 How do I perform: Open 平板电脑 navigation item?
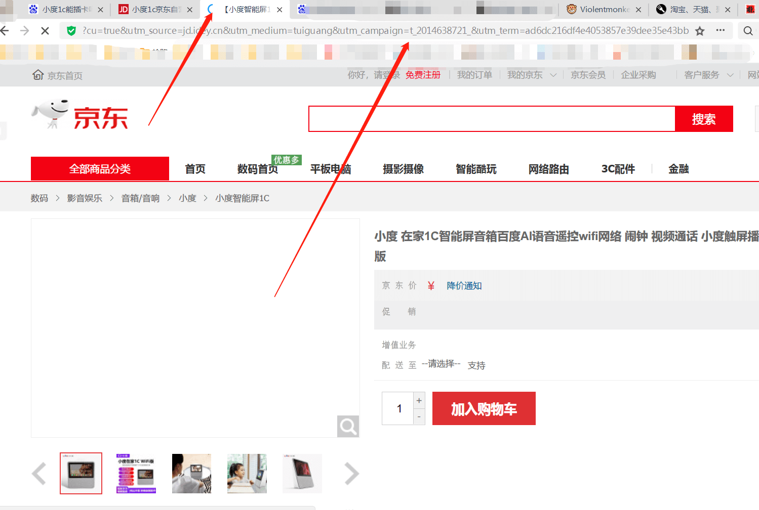point(331,169)
